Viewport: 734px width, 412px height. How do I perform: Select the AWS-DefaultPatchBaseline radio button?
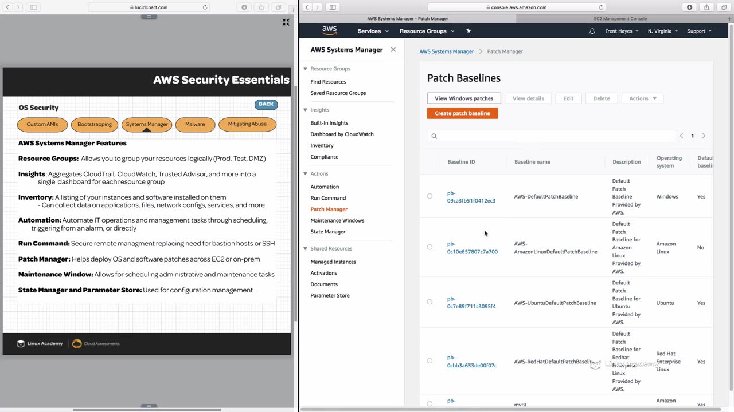(x=430, y=196)
